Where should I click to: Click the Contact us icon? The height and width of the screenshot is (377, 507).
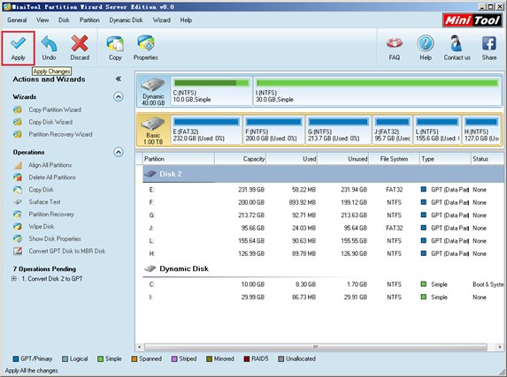coord(457,43)
